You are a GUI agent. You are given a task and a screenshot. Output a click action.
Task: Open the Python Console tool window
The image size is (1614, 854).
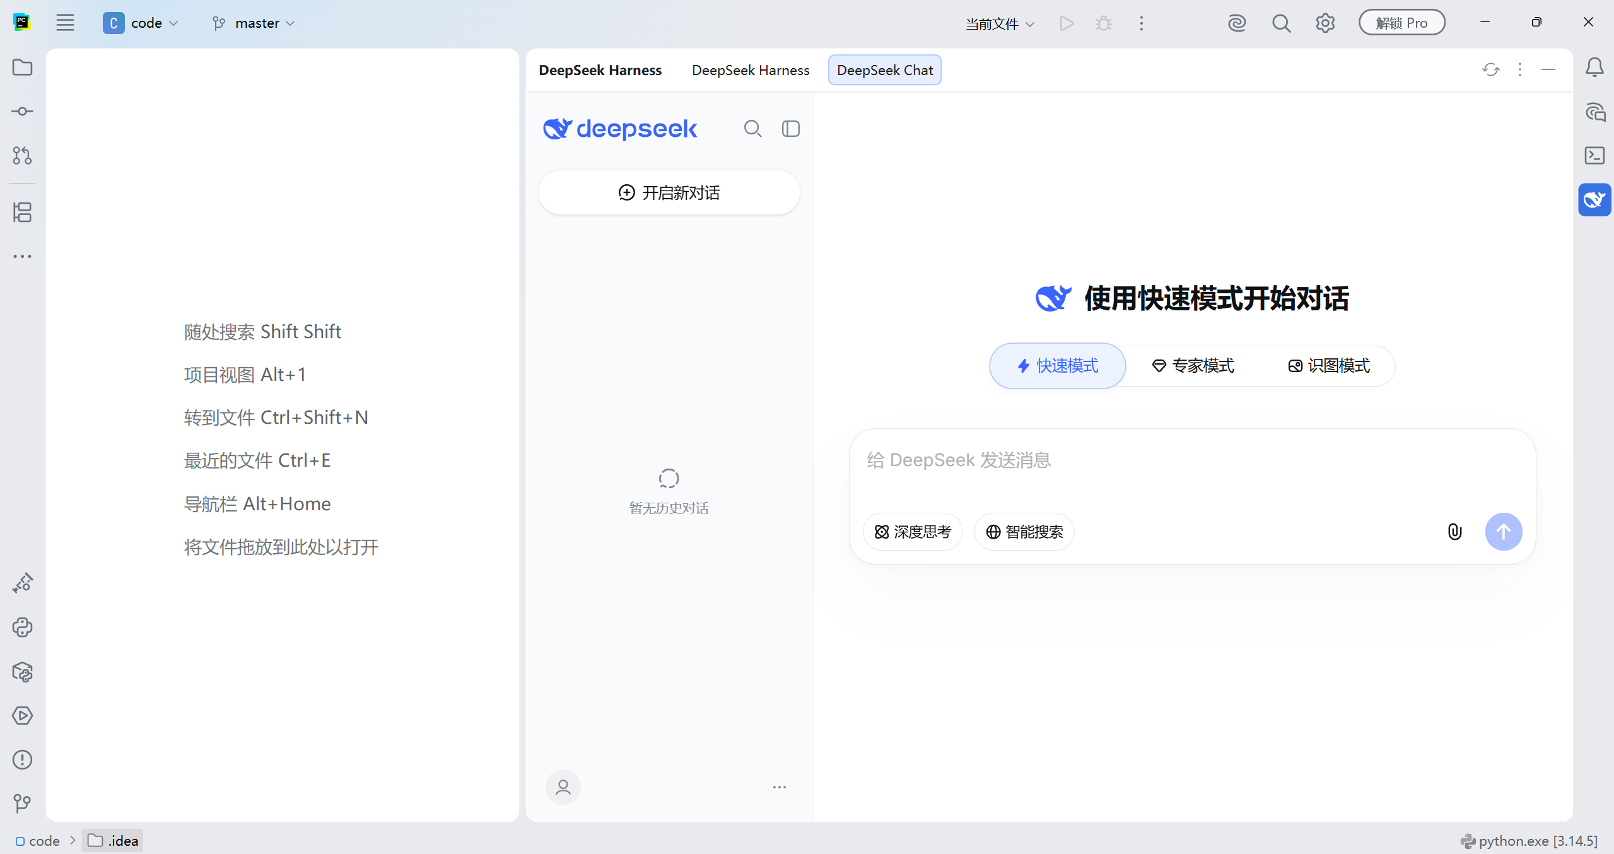tap(23, 628)
